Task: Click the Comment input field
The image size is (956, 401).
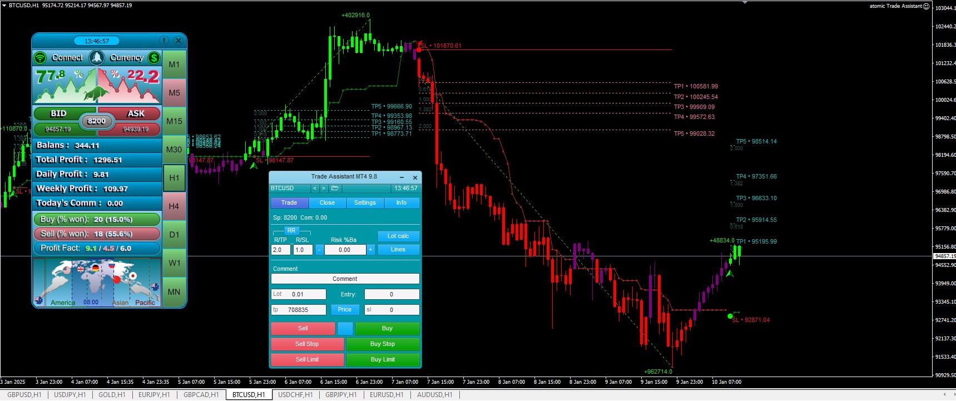Action: [x=345, y=279]
